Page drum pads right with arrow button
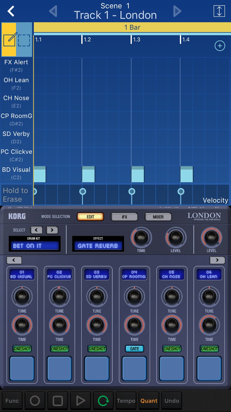231x412 pixels. (217, 260)
